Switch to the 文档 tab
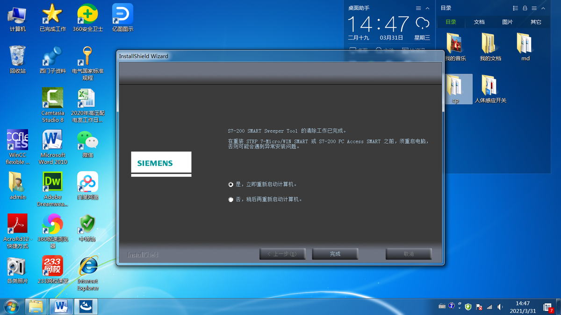The height and width of the screenshot is (315, 561). (479, 22)
